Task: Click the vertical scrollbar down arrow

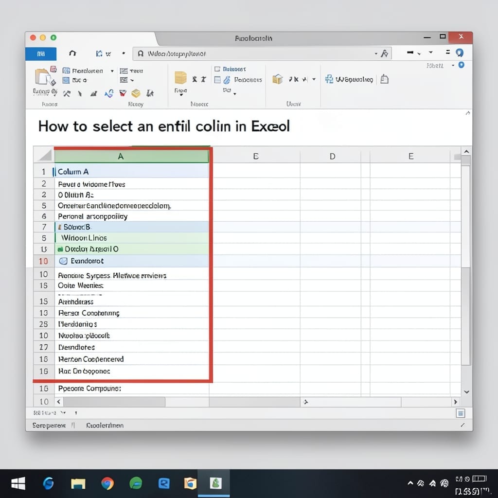Action: [466, 392]
